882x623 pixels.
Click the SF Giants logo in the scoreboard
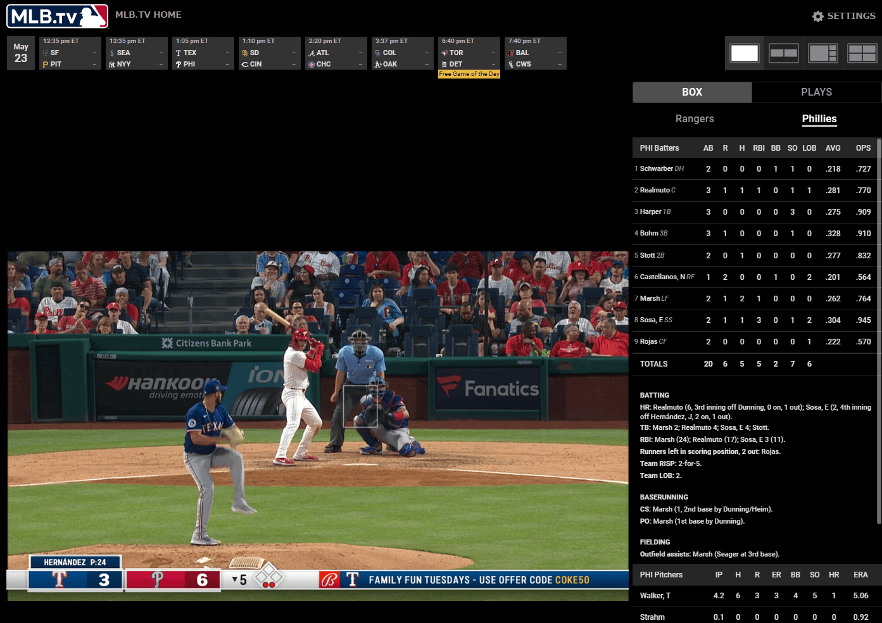coord(46,53)
